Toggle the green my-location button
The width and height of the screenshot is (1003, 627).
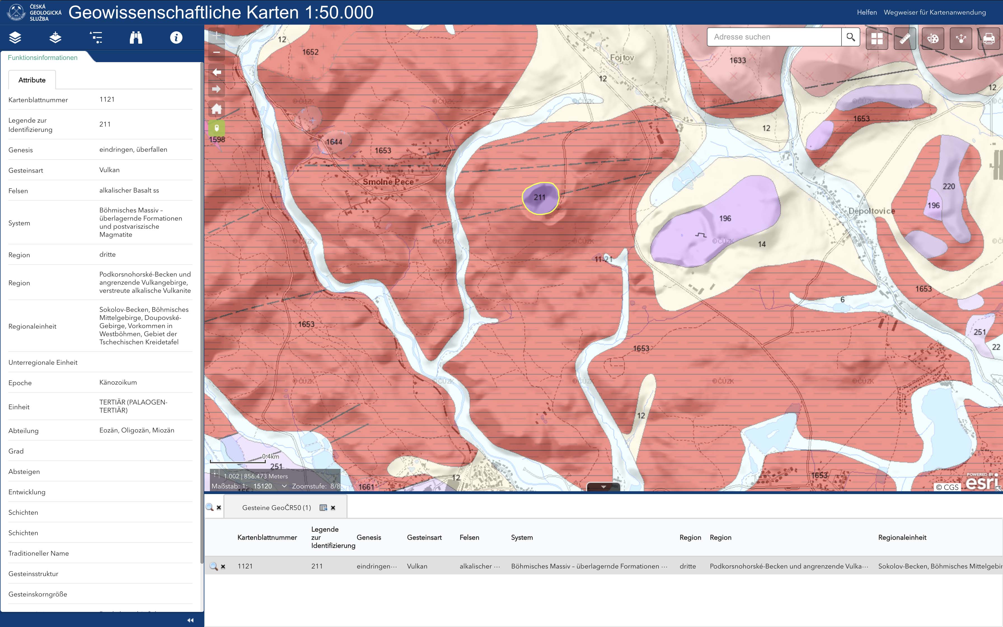[x=216, y=128]
